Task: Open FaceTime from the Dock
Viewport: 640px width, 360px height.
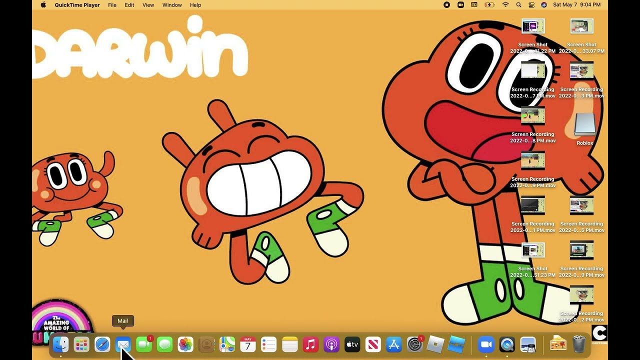Action: [x=144, y=344]
